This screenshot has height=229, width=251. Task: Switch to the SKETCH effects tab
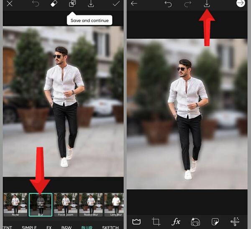110,227
